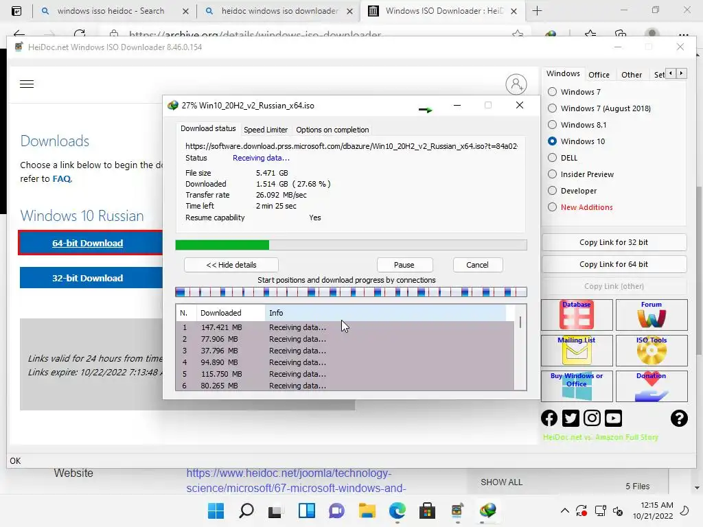Click Copy Link for 64 bit
This screenshot has height=527, width=703.
pyautogui.click(x=614, y=264)
